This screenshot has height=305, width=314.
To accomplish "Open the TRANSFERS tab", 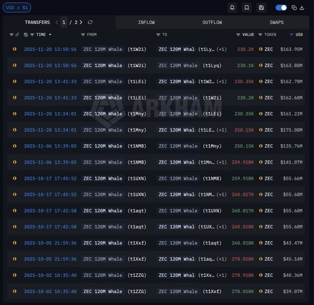I will (x=37, y=22).
